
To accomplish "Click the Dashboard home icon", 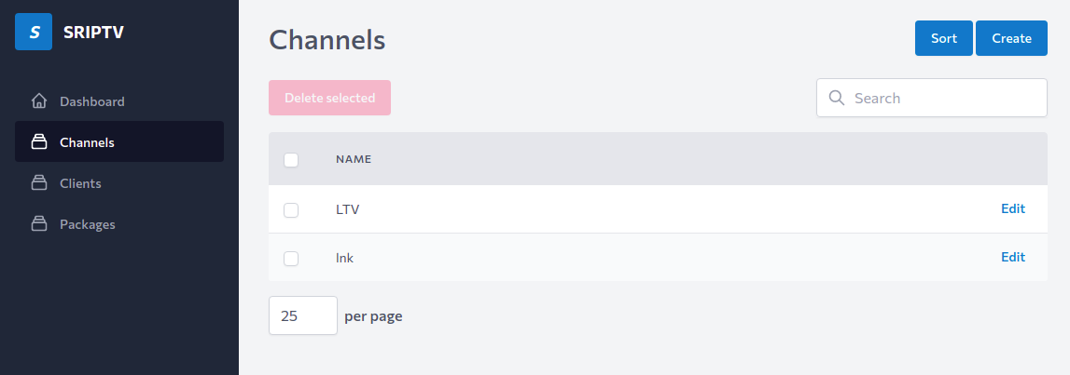I will pyautogui.click(x=39, y=101).
